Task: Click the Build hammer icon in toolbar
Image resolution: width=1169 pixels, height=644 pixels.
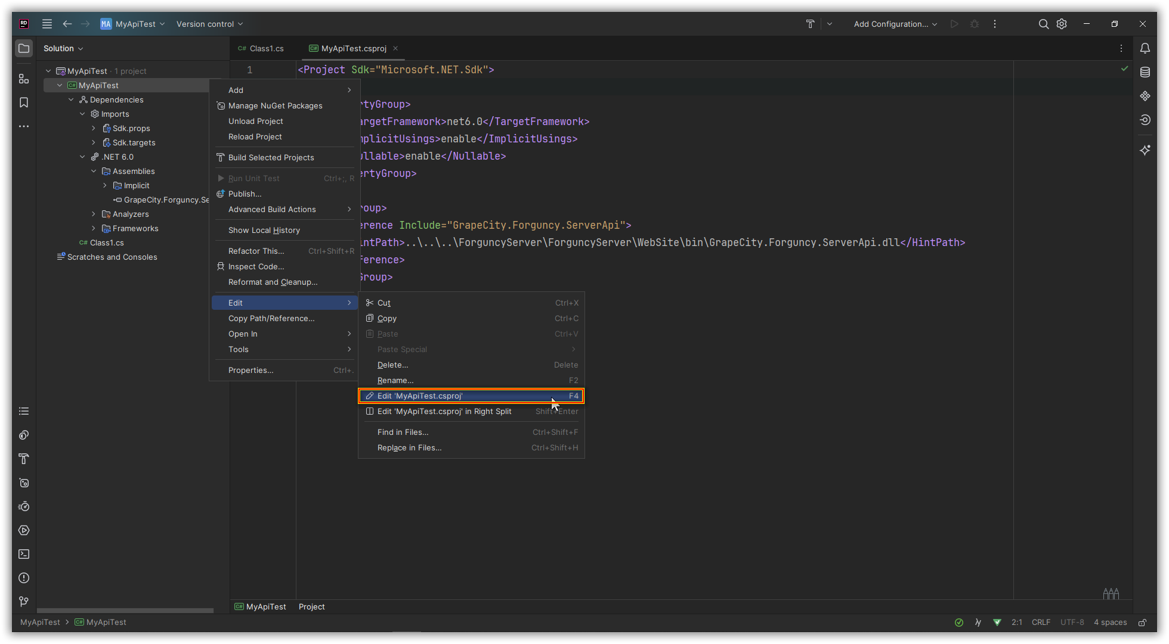Action: click(x=810, y=24)
